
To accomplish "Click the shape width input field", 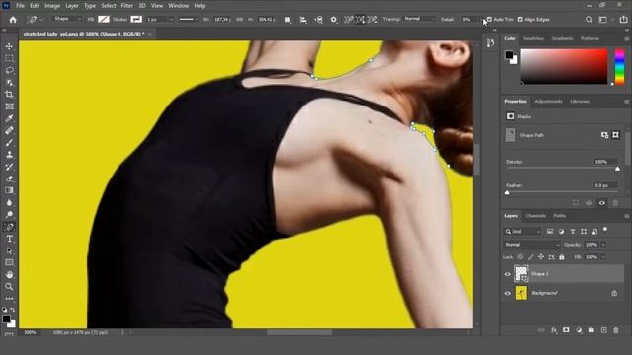I will (221, 20).
